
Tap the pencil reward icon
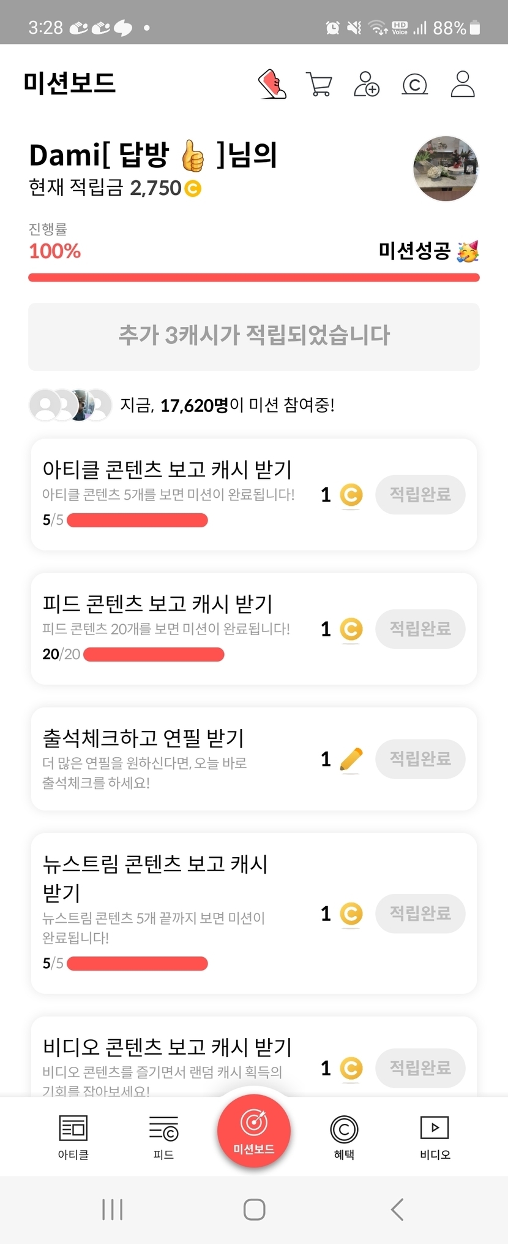click(351, 760)
